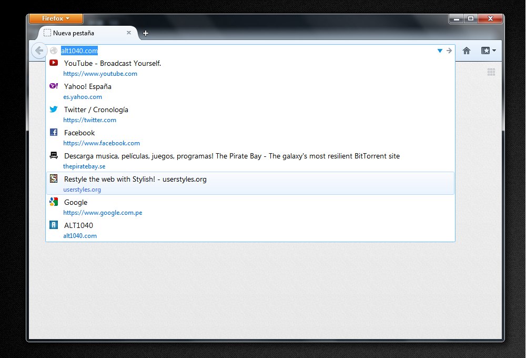This screenshot has height=358, width=526.
Task: Open the Bookmarks star menu
Action: pyautogui.click(x=489, y=51)
